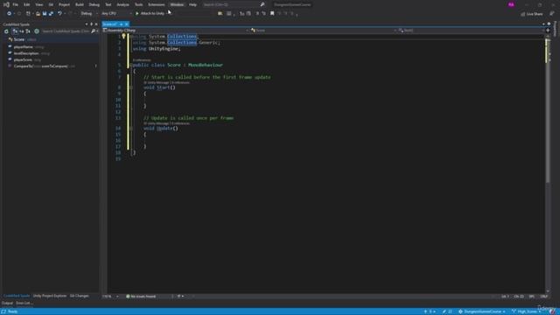Select playerScore field in CodeMaid Spade

click(x=23, y=59)
